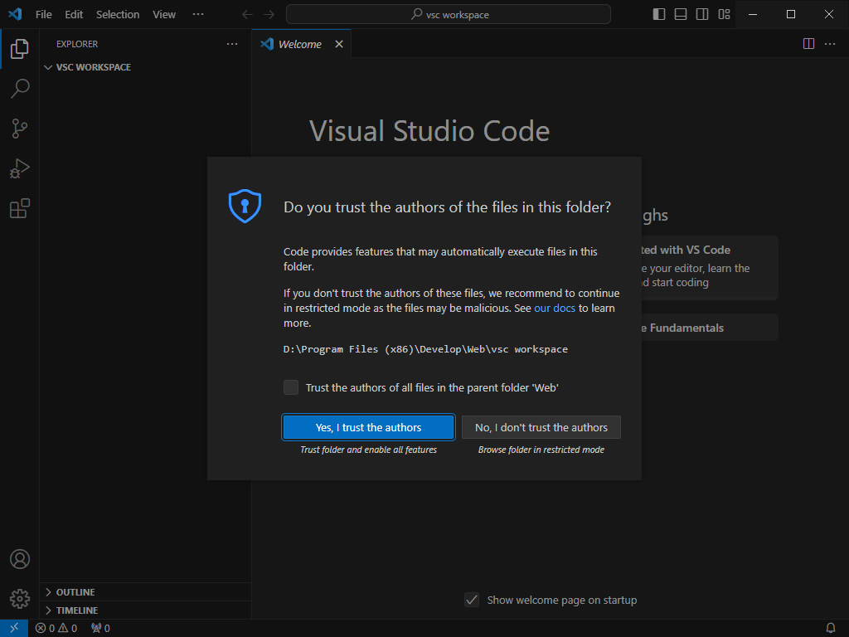The height and width of the screenshot is (637, 849).
Task: Click the remote window indicator icon
Action: pos(14,628)
